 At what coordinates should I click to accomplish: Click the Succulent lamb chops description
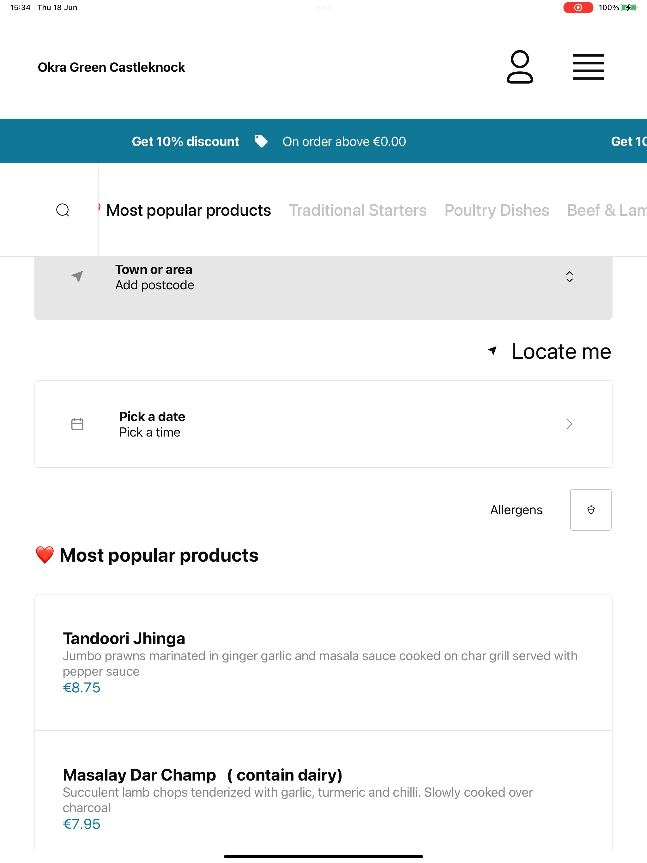coord(298,800)
